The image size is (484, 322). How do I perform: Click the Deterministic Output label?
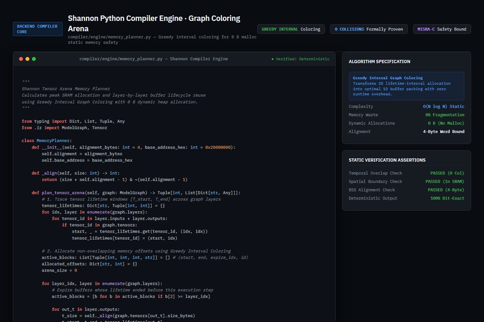pyautogui.click(x=373, y=198)
